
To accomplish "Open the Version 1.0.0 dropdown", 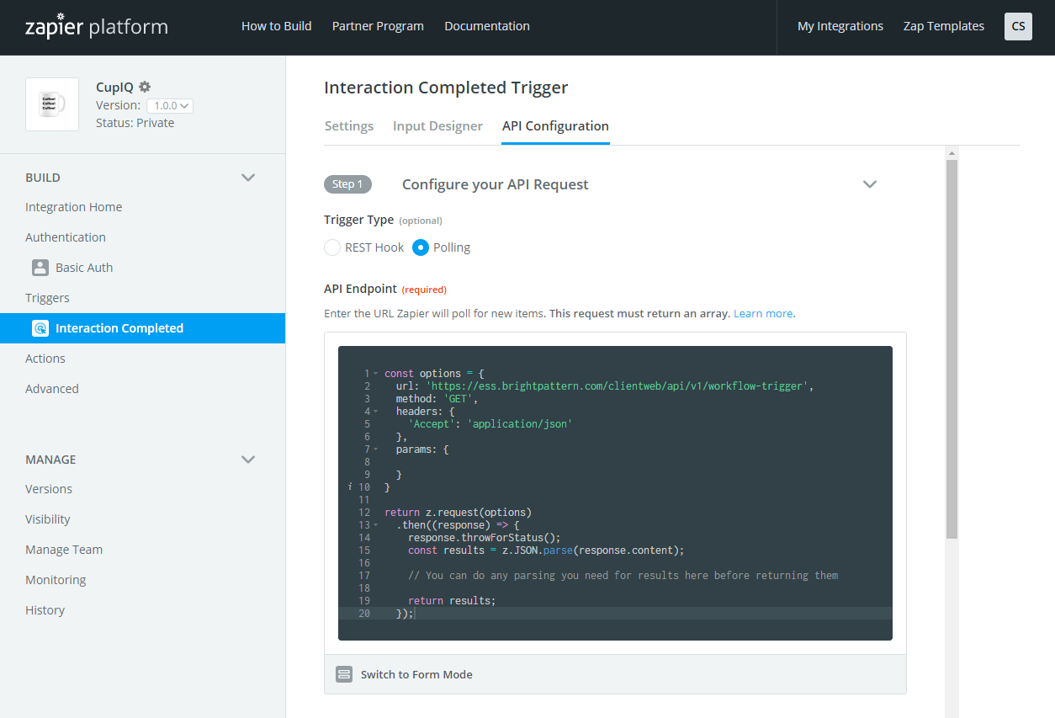I will 170,105.
